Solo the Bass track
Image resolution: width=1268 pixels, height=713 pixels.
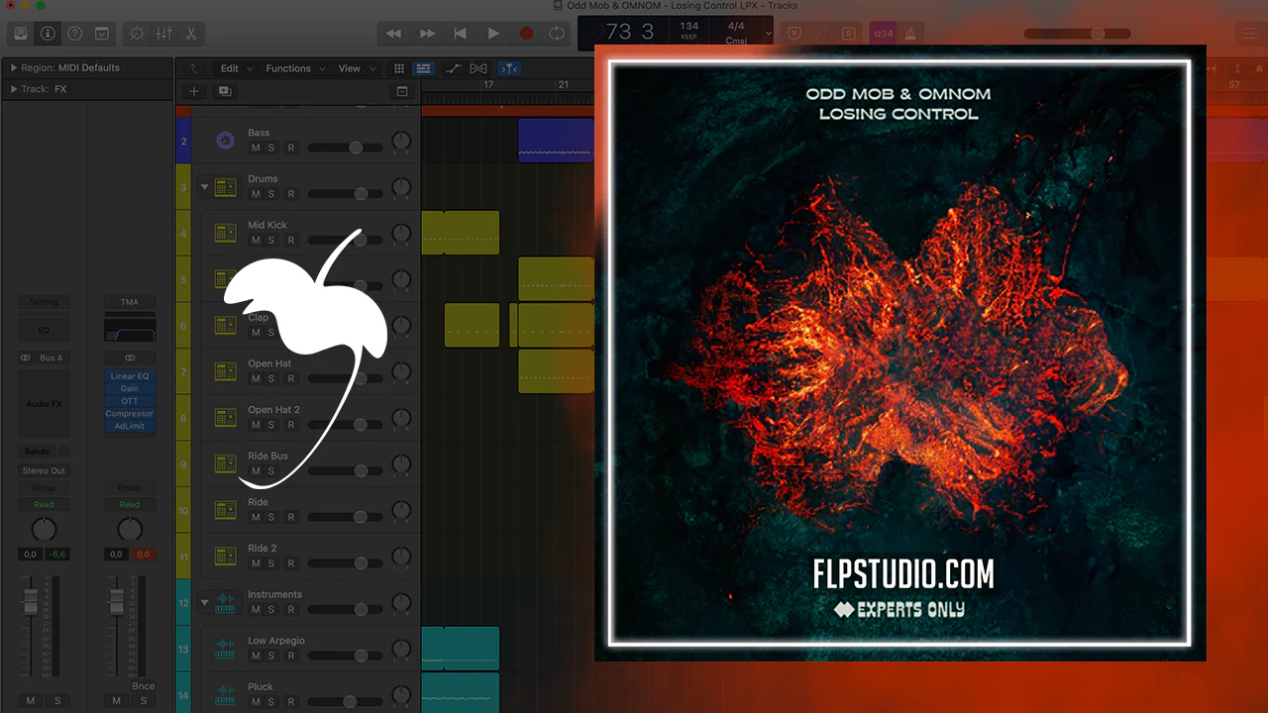coord(271,148)
